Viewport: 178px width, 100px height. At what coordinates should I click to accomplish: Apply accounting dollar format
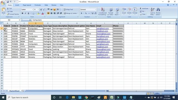point(81,13)
